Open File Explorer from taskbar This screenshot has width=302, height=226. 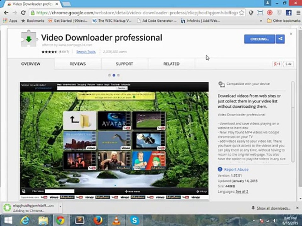click(x=43, y=220)
